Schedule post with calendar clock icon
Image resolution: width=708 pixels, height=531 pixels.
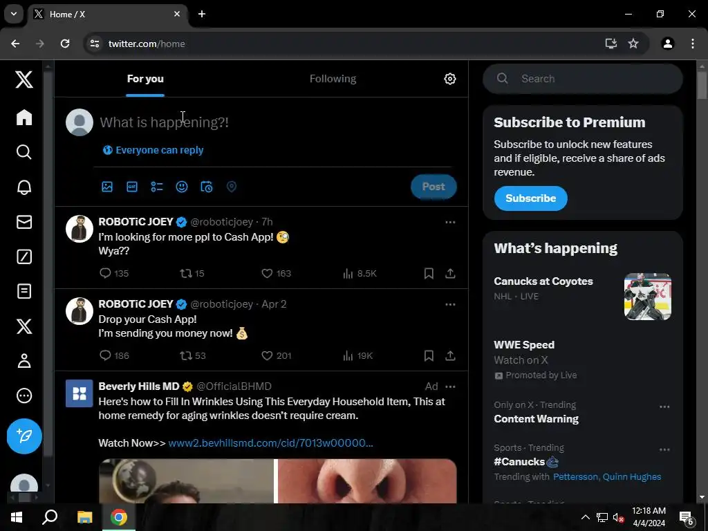tap(206, 187)
